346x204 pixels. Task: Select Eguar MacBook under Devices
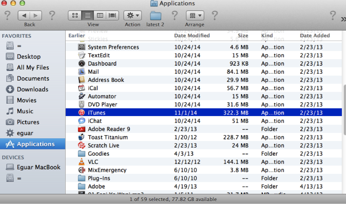click(33, 167)
